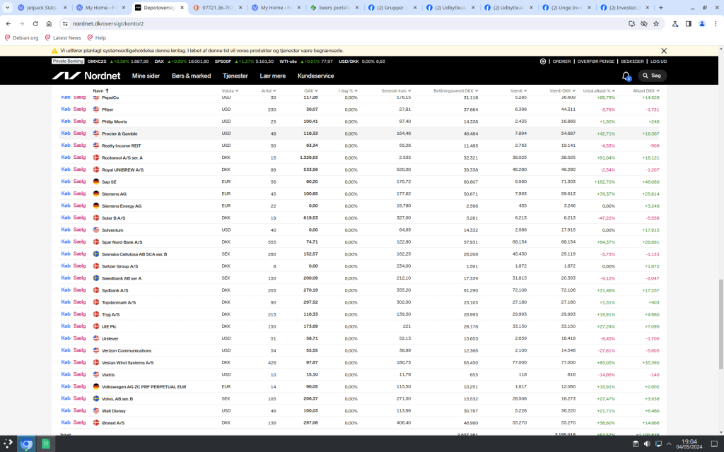This screenshot has width=724, height=452.
Task: Open the Børs & marked menu
Action: tap(192, 76)
